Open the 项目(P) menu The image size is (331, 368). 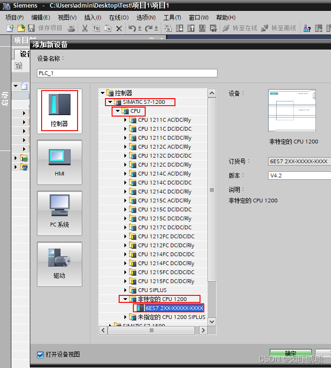(15, 17)
